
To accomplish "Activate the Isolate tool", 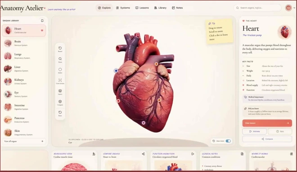I will [x=60, y=71].
